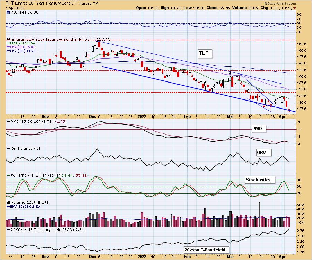Click the iShares 20+ Year Treasury Bond ETF title
The image size is (312, 260).
pyautogui.click(x=46, y=3)
